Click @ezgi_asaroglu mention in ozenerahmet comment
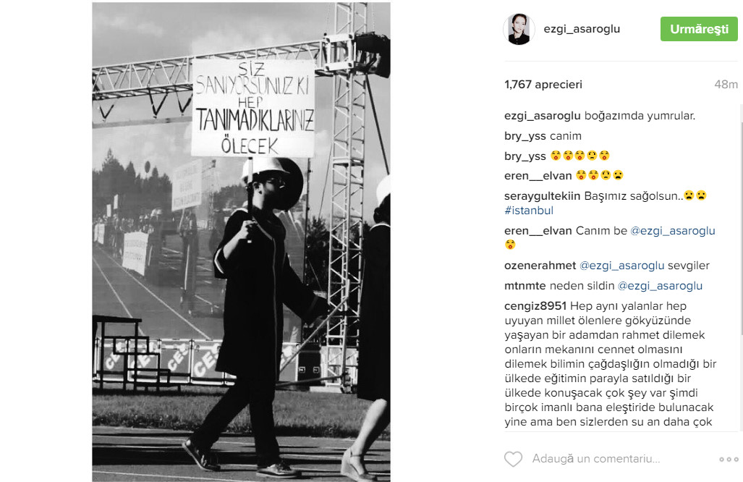This screenshot has height=482, width=743. [621, 266]
